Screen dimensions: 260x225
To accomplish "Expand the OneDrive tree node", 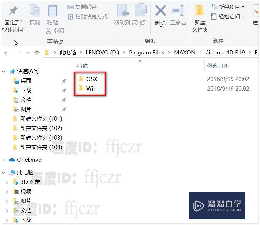I will click(x=3, y=160).
